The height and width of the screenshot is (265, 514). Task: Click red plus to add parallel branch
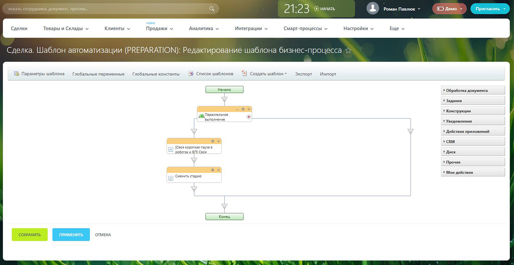pyautogui.click(x=249, y=117)
